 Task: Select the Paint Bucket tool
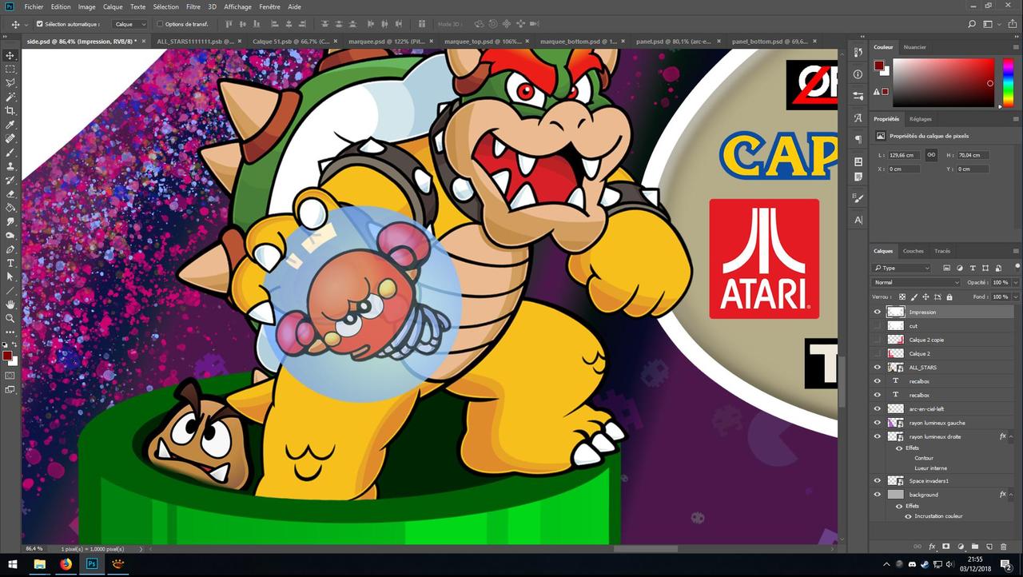click(x=10, y=208)
